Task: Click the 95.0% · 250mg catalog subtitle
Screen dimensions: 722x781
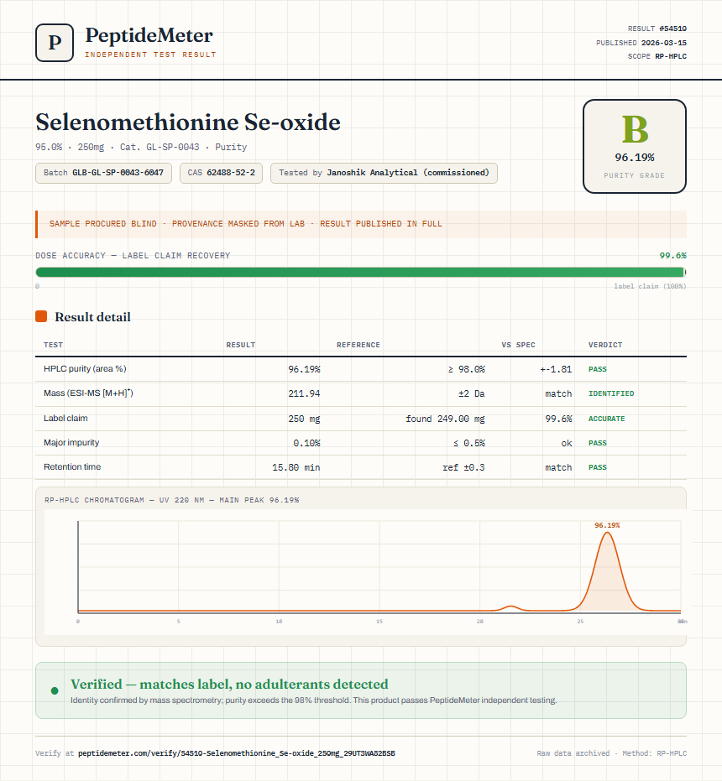Action: click(141, 147)
